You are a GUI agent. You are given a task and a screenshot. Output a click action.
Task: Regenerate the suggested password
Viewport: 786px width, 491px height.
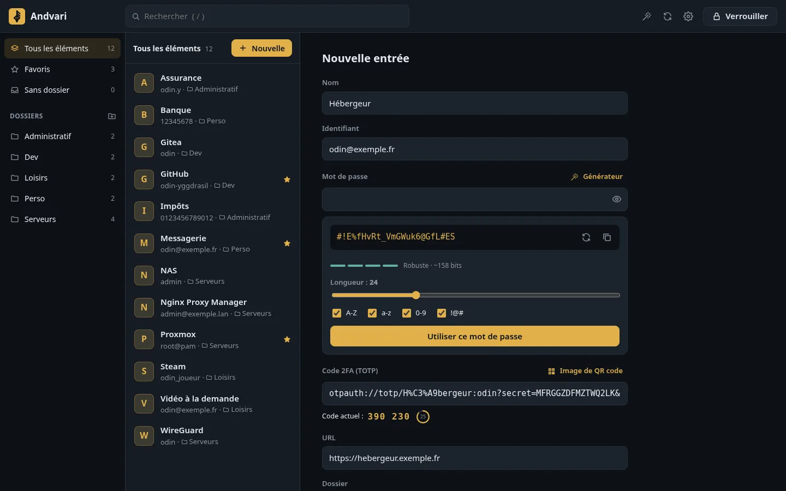point(586,237)
